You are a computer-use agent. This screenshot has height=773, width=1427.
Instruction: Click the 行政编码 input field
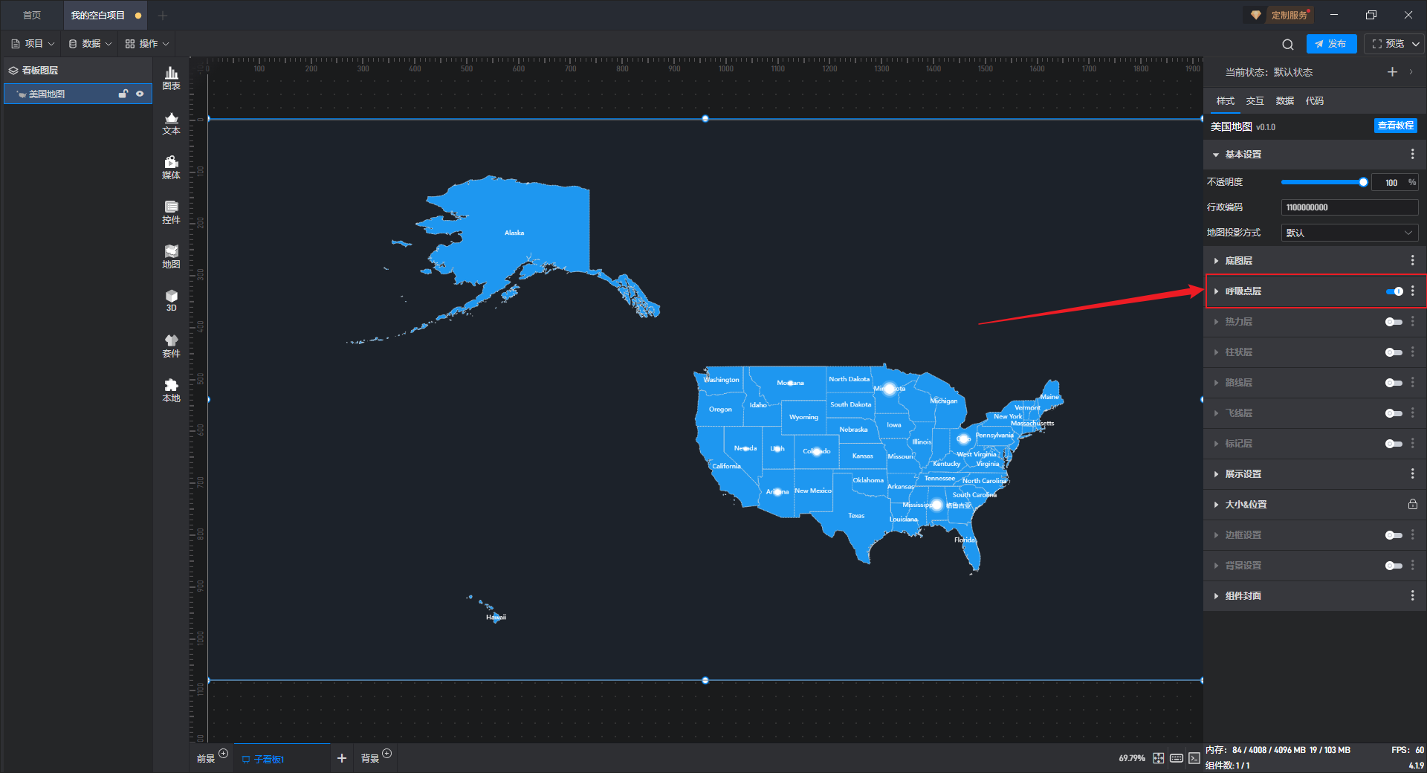point(1349,207)
